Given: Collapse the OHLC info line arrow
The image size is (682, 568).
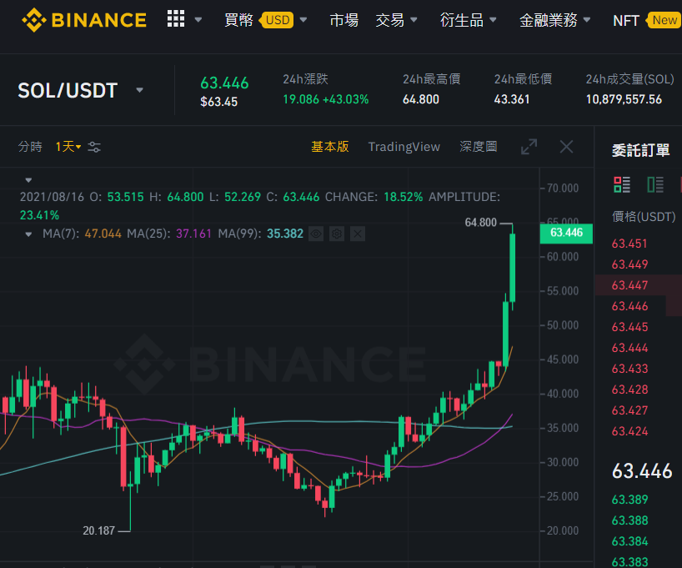Looking at the screenshot, I should coord(28,180).
